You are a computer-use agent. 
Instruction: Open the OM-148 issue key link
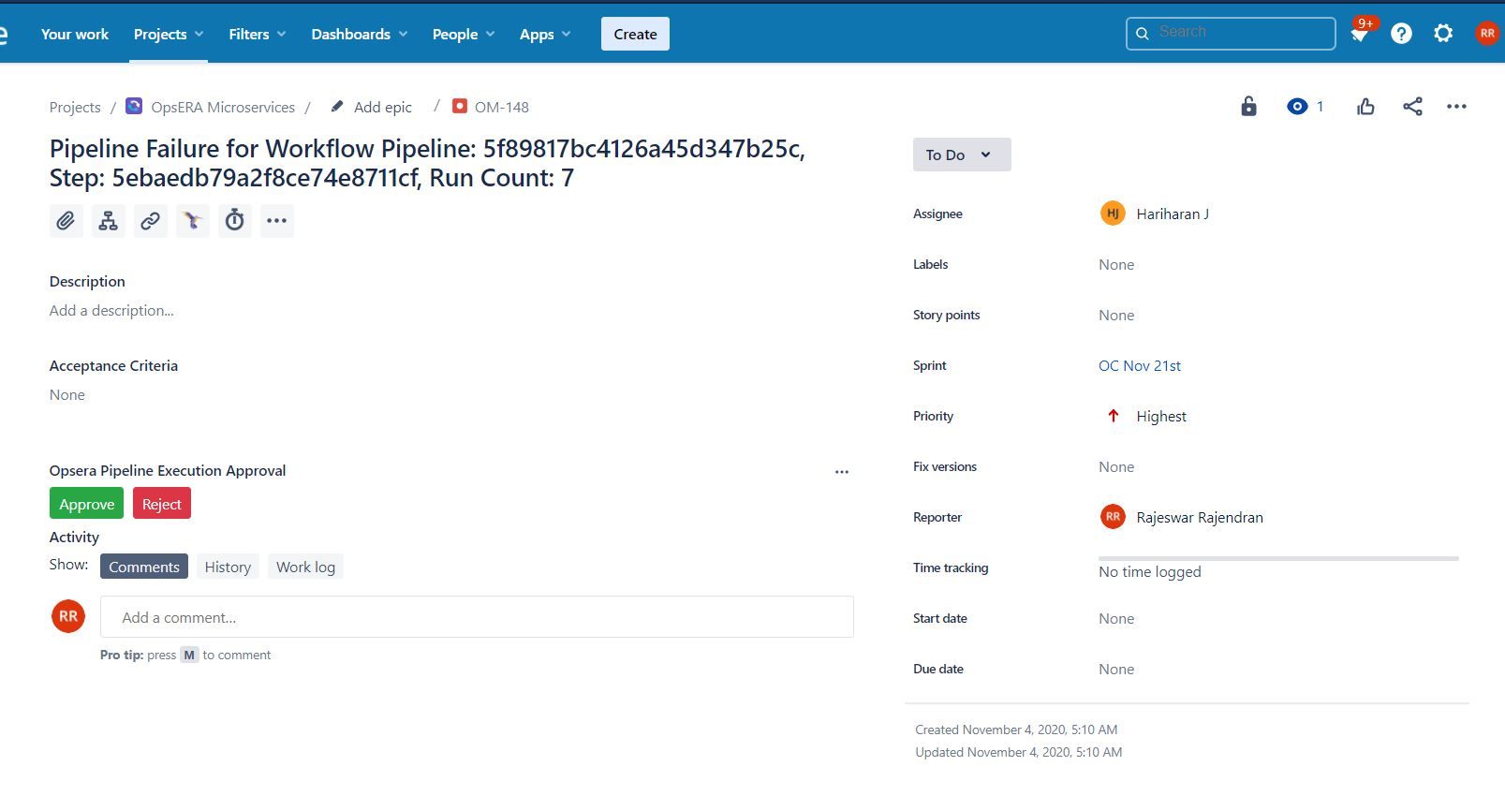pyautogui.click(x=502, y=107)
